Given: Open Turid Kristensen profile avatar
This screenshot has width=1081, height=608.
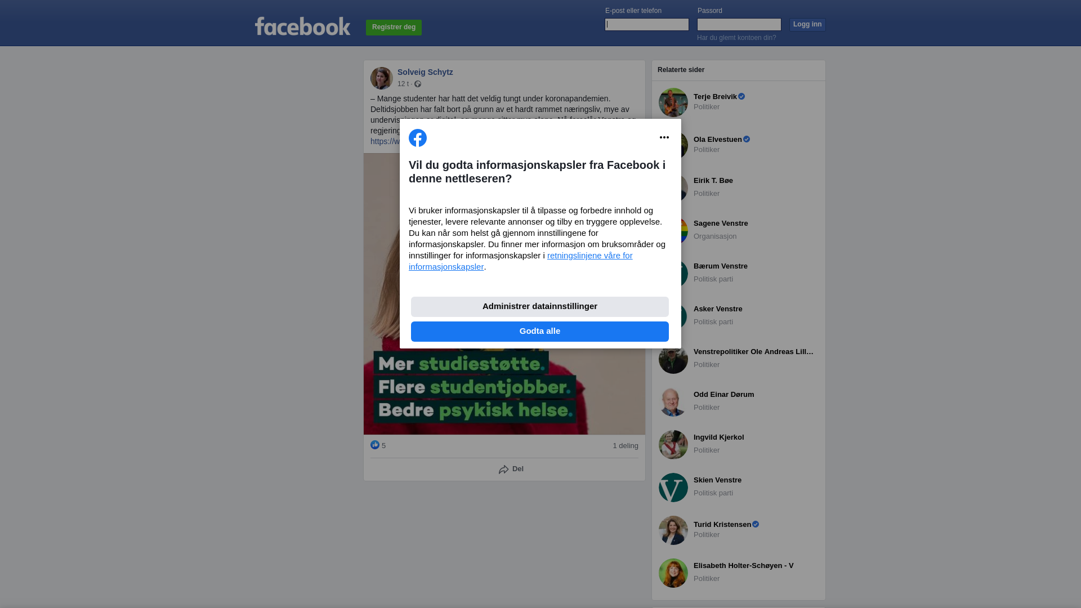Looking at the screenshot, I should coord(673,530).
